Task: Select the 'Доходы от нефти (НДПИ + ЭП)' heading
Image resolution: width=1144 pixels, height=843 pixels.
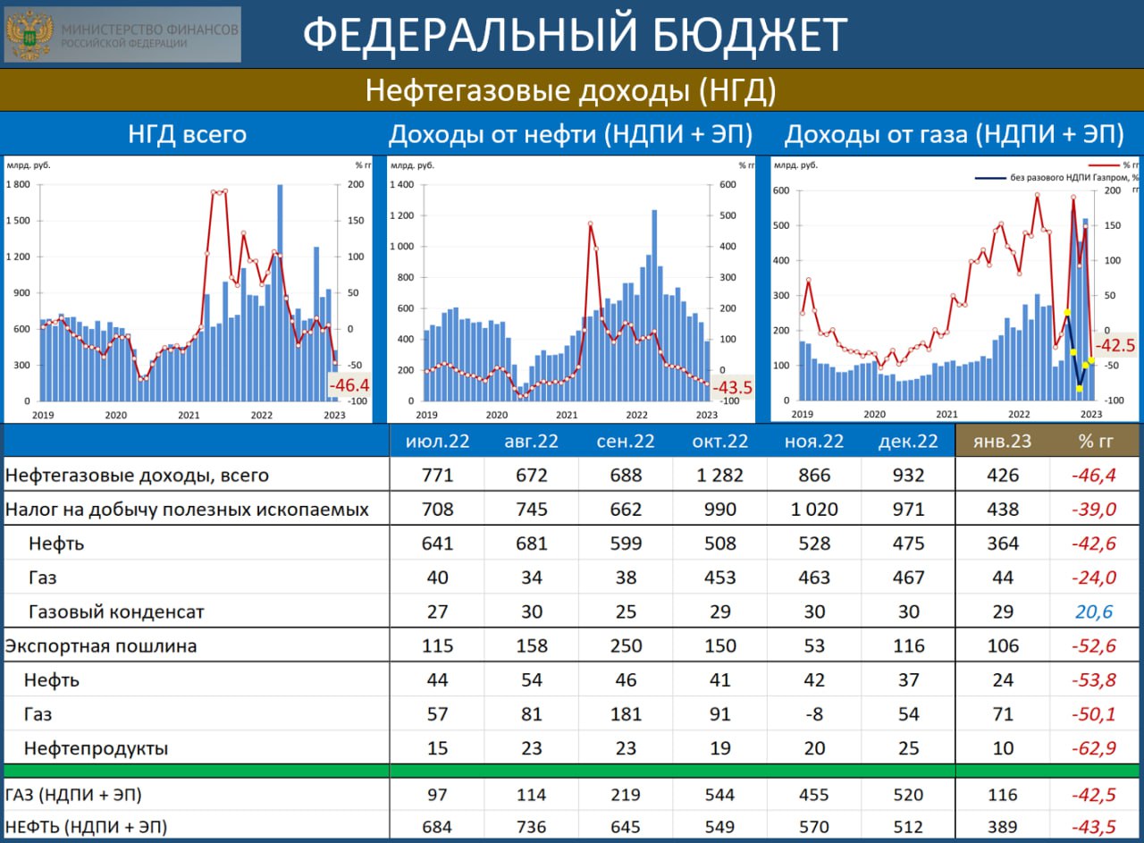Action: coord(570,135)
